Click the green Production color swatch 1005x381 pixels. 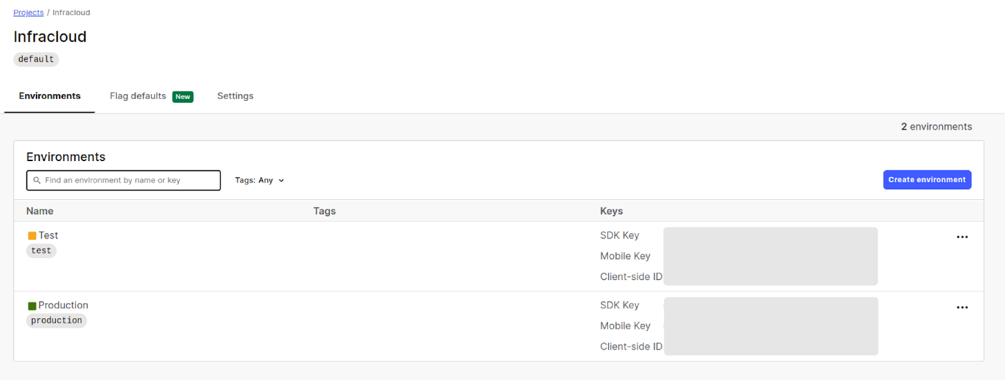click(x=32, y=306)
